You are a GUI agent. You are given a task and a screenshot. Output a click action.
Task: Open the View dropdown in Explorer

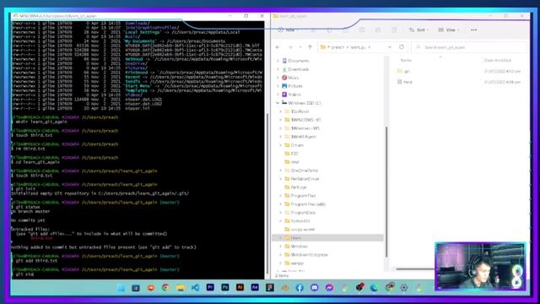[449, 30]
